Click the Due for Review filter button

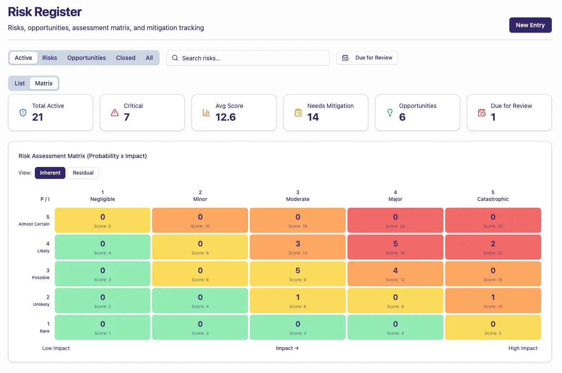coord(367,57)
